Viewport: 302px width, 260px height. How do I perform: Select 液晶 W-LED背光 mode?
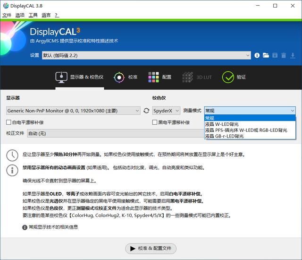[250, 124]
